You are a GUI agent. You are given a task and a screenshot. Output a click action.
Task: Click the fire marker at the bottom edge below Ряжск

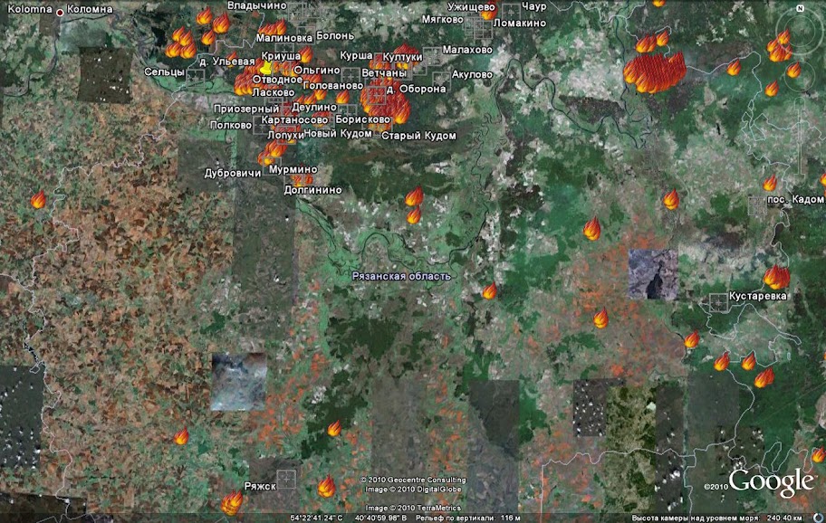click(231, 502)
